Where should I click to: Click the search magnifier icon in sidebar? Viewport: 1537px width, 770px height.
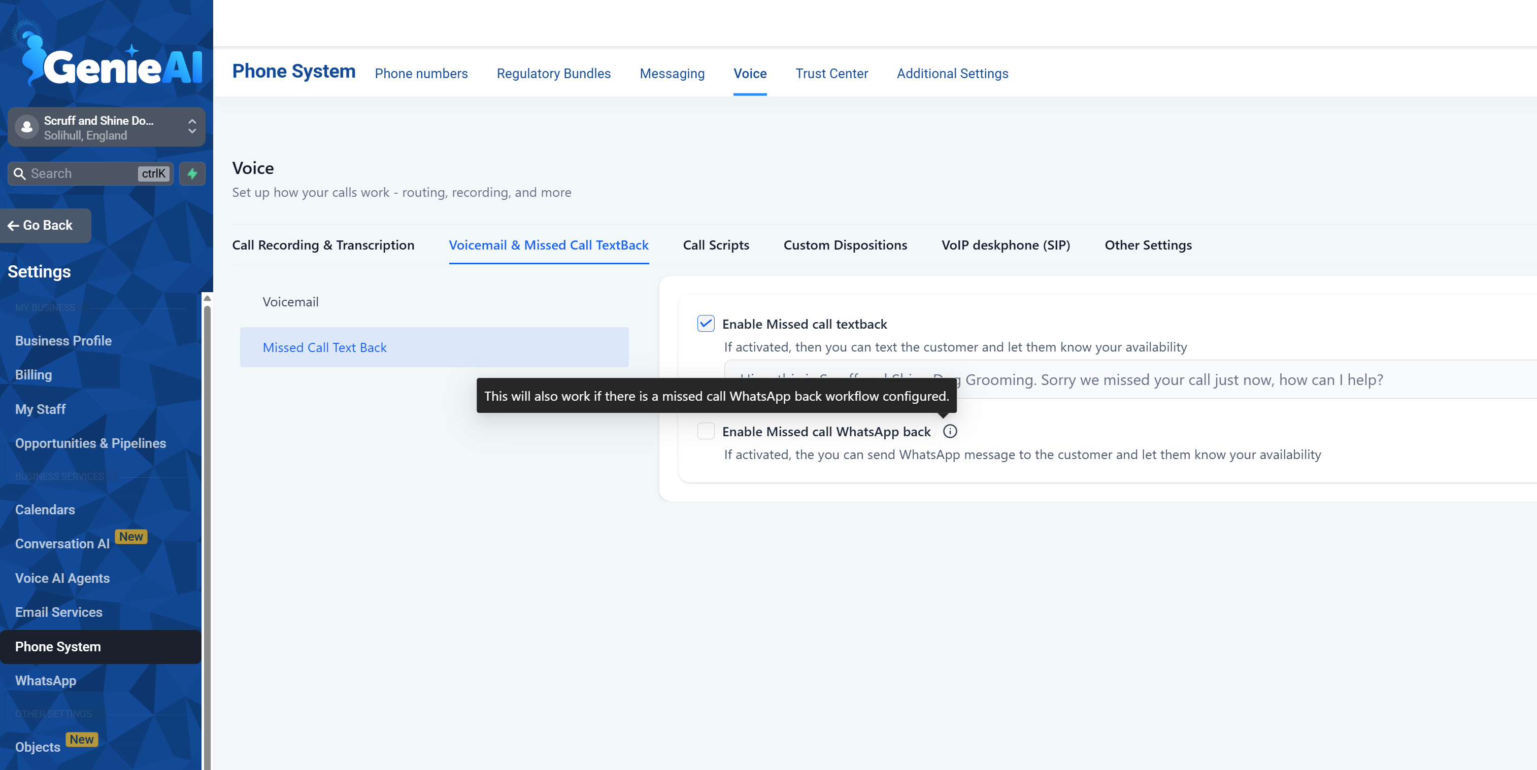click(x=20, y=173)
